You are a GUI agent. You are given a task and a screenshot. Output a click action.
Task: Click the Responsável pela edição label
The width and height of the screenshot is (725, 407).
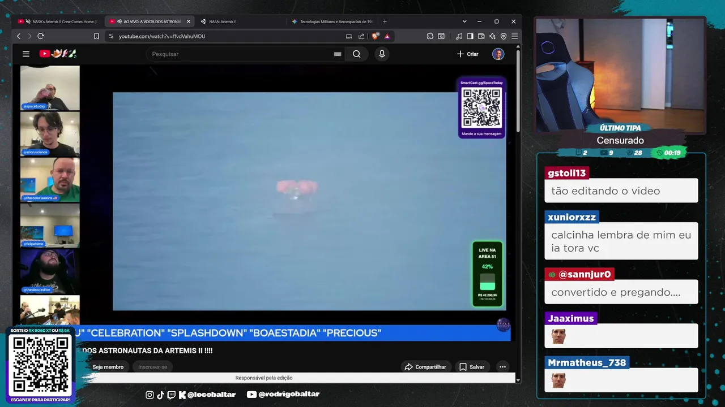[264, 378]
